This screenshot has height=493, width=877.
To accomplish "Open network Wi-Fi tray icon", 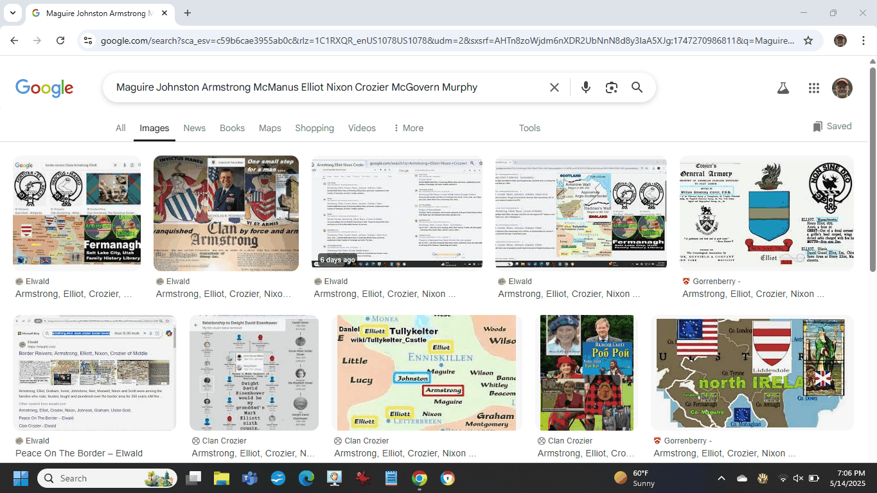I will pos(783,478).
